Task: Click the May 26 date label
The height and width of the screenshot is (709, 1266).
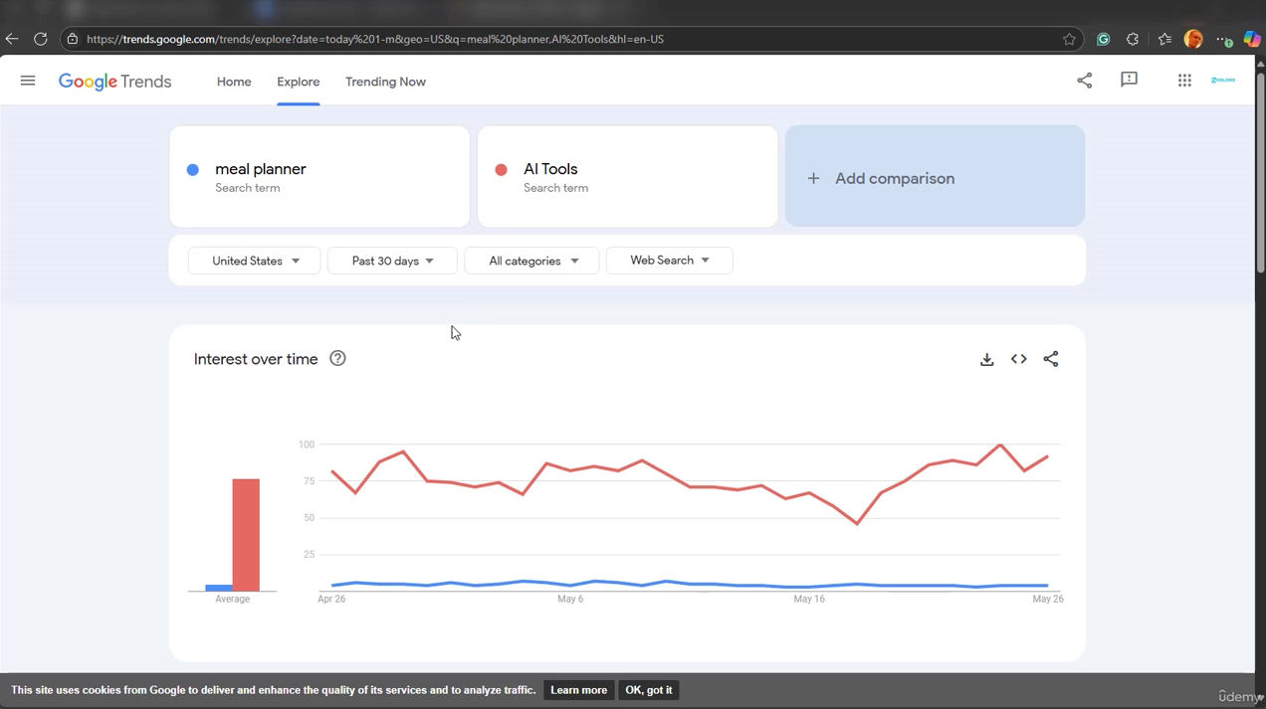Action: tap(1048, 599)
